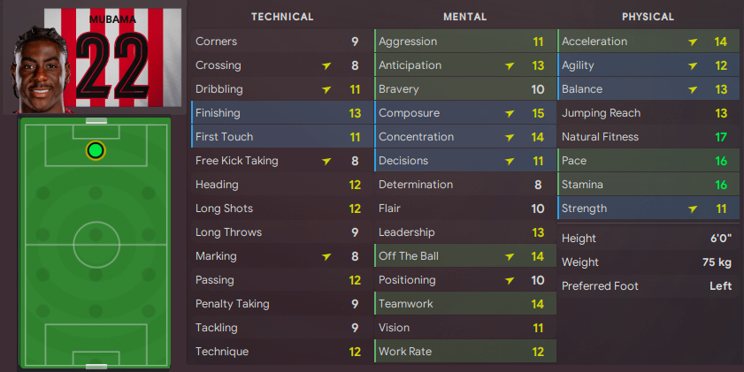Click the arrow icon next to Dribbling
Image resolution: width=744 pixels, height=372 pixels.
point(327,89)
